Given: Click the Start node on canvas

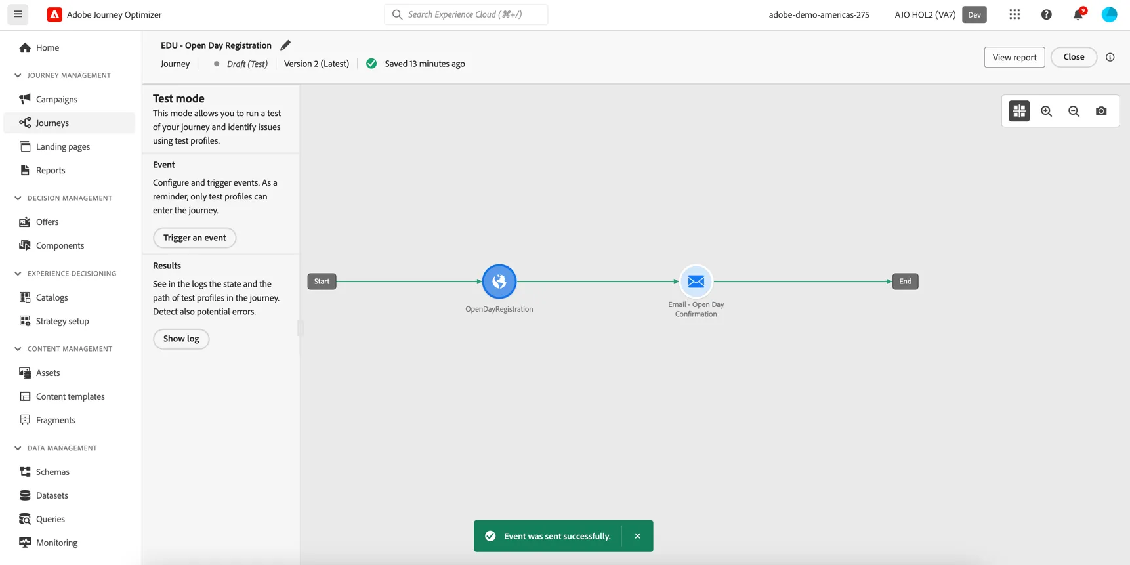Looking at the screenshot, I should pyautogui.click(x=322, y=282).
